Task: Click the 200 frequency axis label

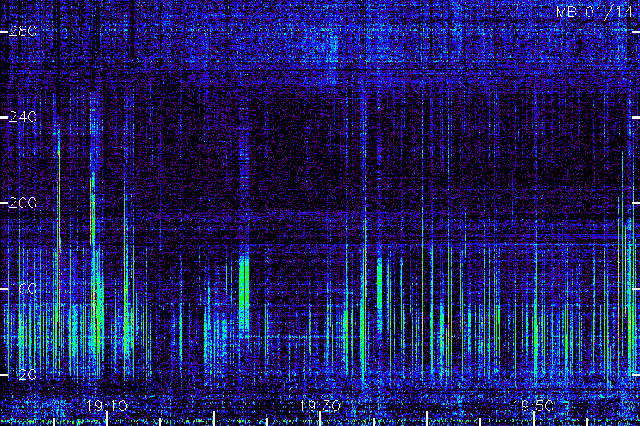Action: click(x=23, y=203)
